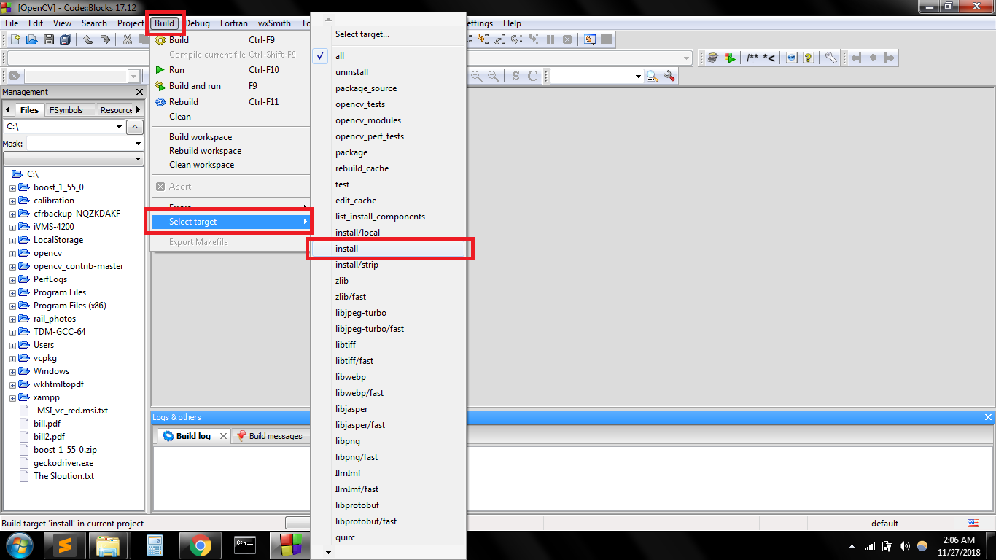Screen dimensions: 996x560
Task: Expand the opencv folder node
Action: (12, 253)
